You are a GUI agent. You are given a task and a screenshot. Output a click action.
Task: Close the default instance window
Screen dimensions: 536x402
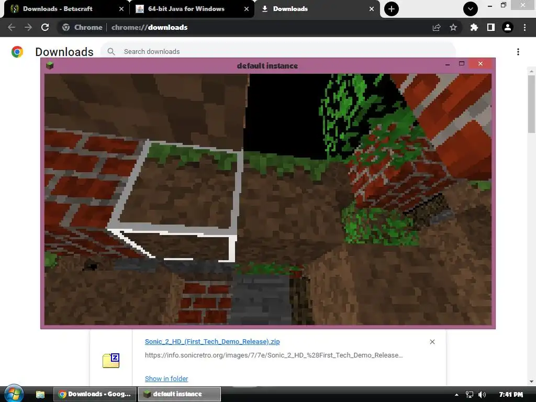[481, 63]
